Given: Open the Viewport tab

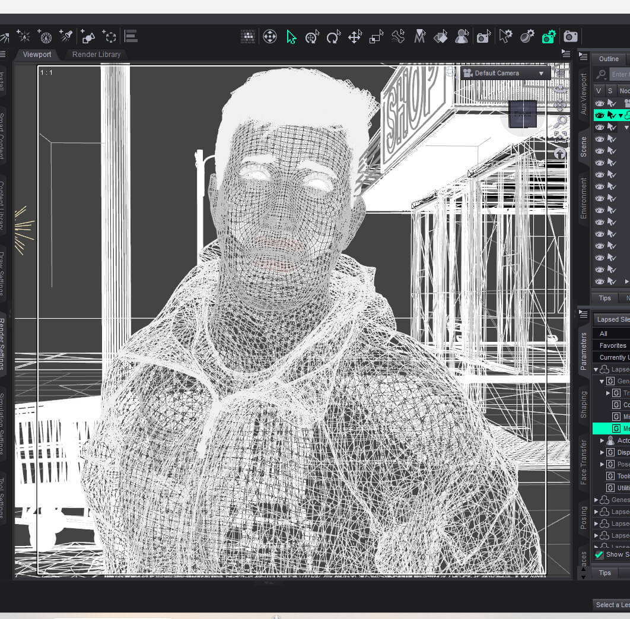Looking at the screenshot, I should (x=37, y=54).
